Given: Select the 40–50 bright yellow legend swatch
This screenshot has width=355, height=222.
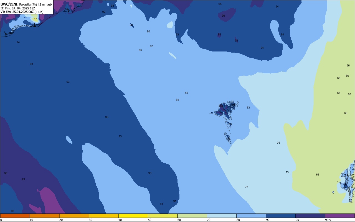Looking at the screenshot, I should click(133, 216).
